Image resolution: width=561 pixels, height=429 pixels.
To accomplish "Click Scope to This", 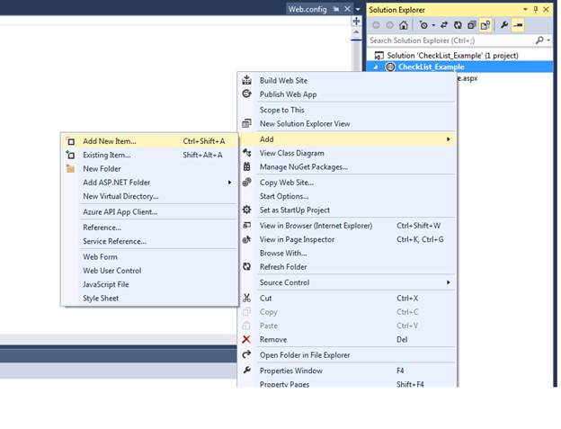I will (347, 111).
